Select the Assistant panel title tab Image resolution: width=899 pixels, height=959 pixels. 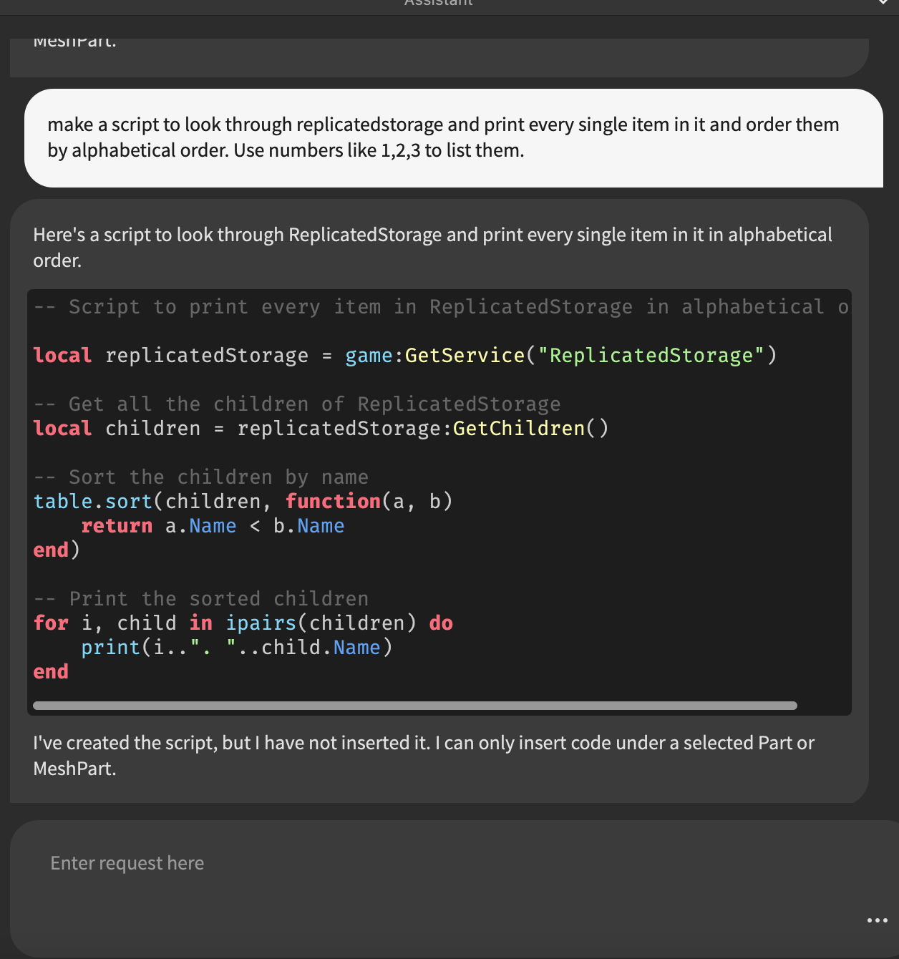click(x=438, y=4)
